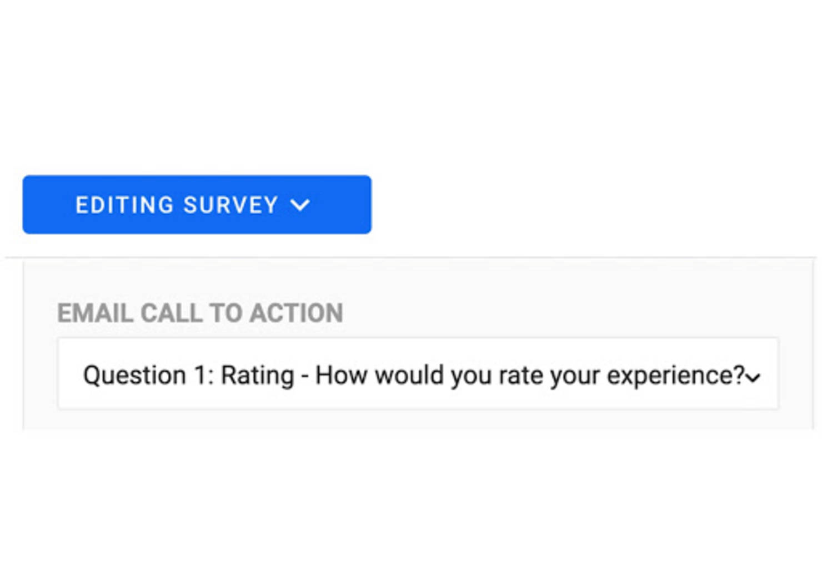822x587 pixels.
Task: Click the word EDITING on the blue button
Action: tap(125, 205)
